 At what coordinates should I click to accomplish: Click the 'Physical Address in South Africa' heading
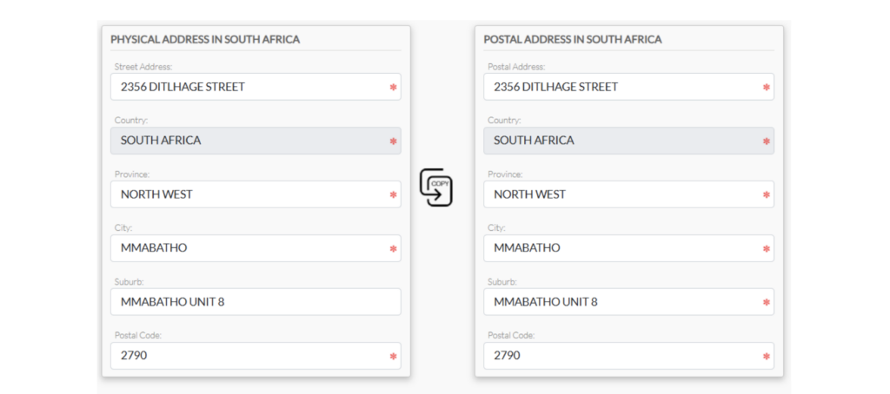(x=205, y=40)
